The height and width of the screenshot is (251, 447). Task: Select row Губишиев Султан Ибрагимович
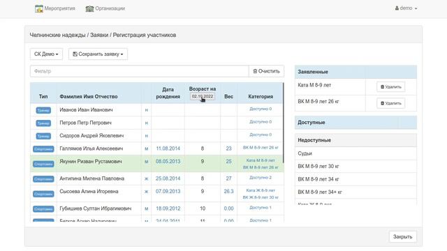[157, 208]
